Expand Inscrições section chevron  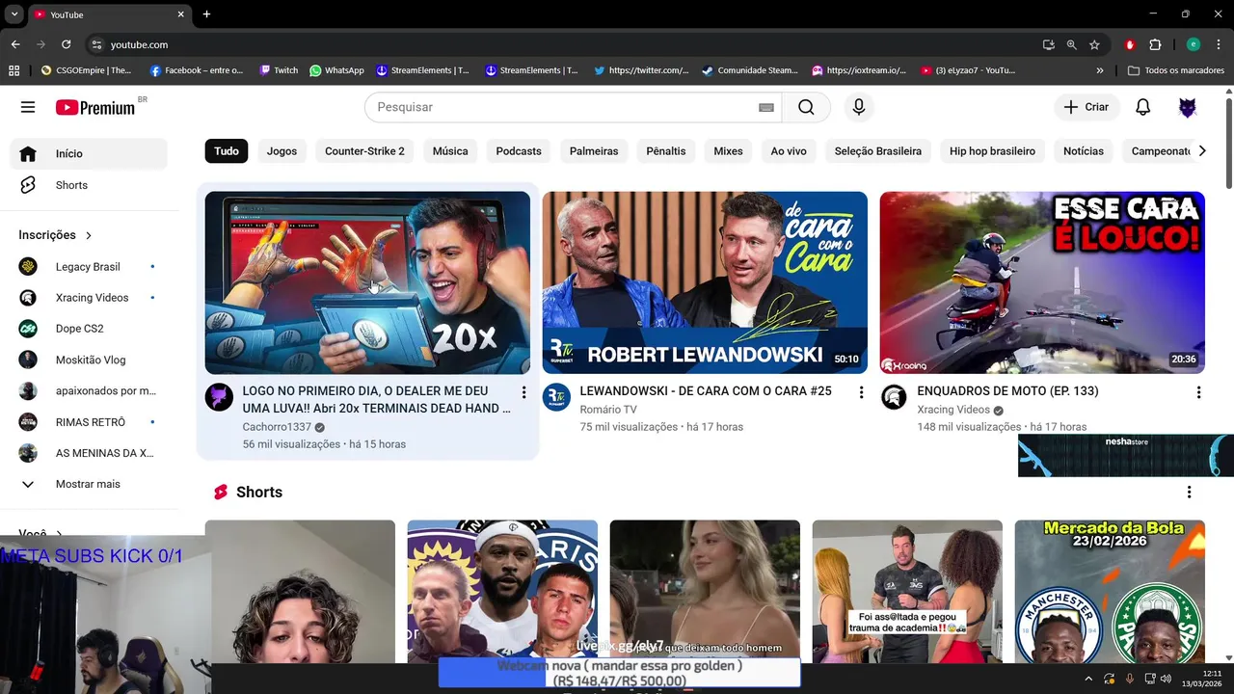(89, 235)
